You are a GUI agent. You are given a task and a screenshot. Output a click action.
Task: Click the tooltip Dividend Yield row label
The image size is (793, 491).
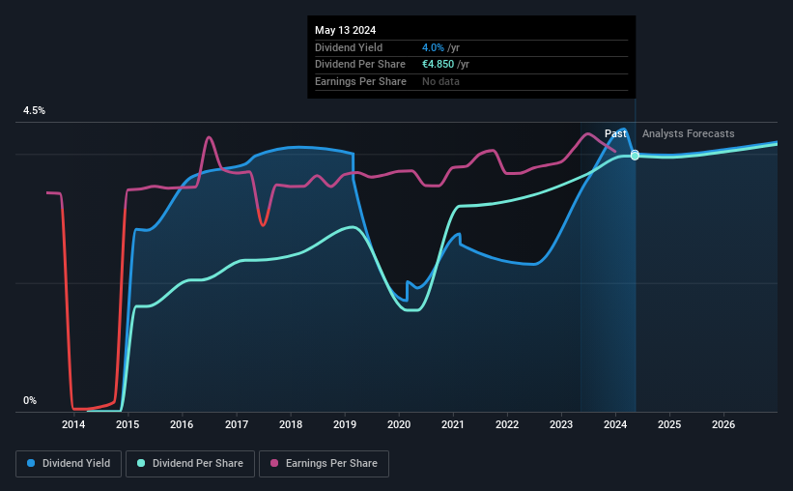click(x=349, y=47)
